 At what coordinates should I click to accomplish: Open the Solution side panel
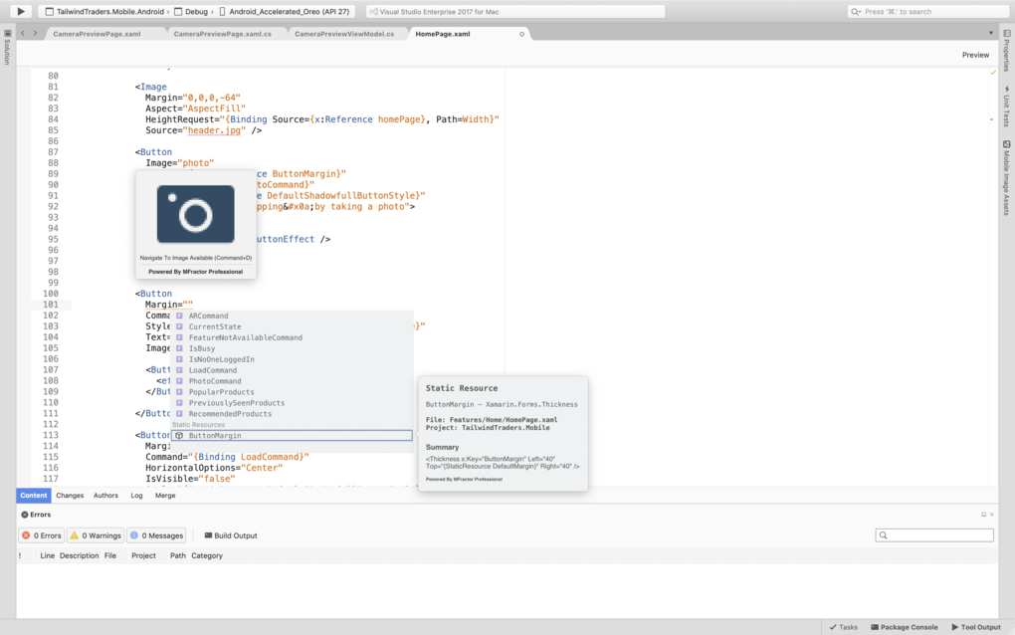point(7,47)
